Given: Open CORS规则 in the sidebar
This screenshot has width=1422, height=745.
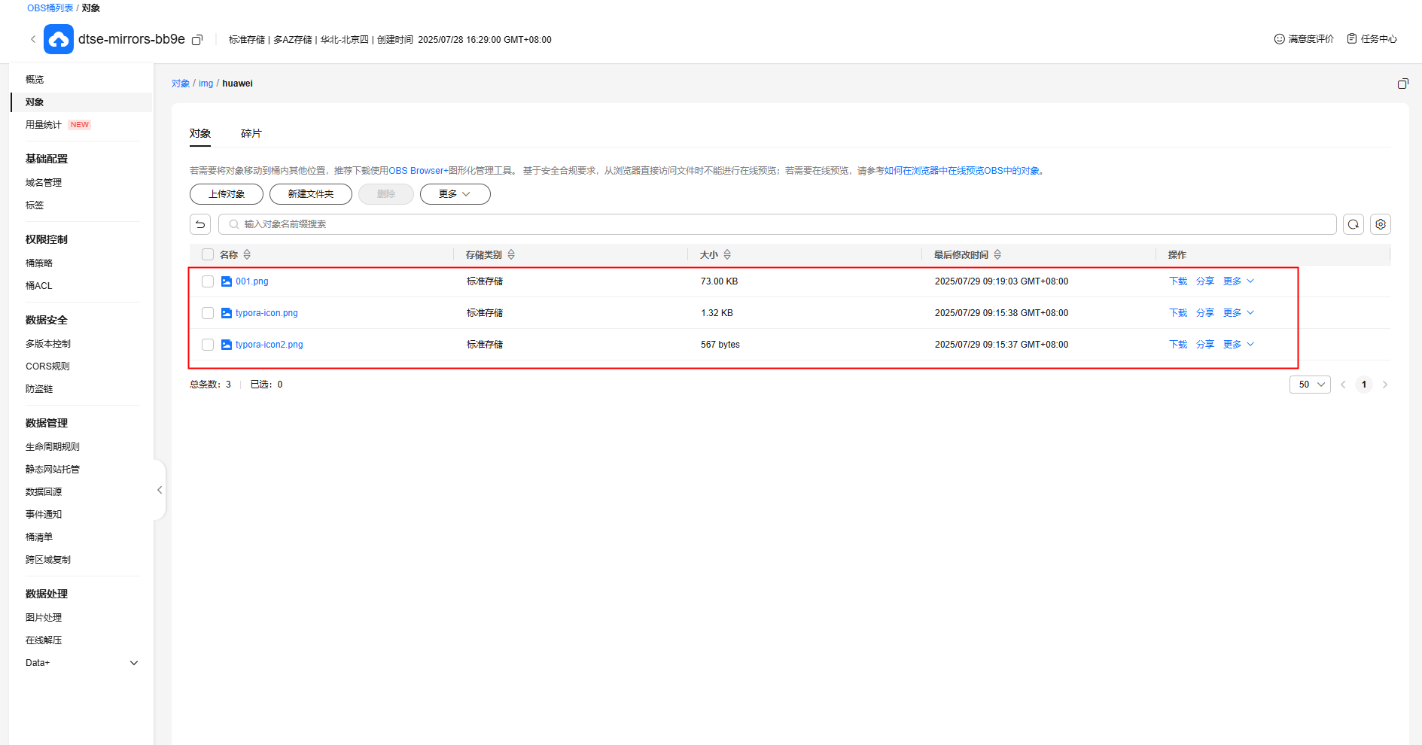Looking at the screenshot, I should tap(47, 366).
